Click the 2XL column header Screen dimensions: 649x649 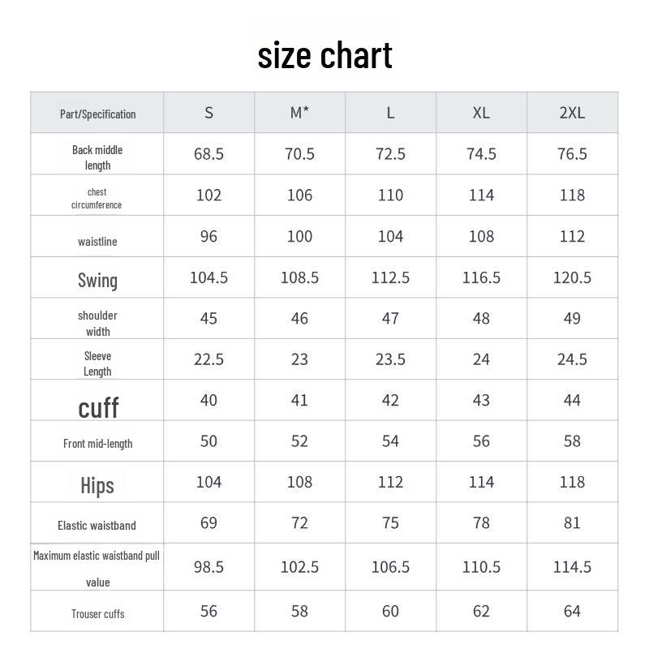(572, 113)
